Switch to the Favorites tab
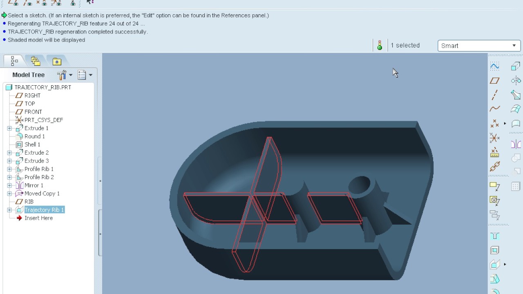The height and width of the screenshot is (294, 523). [x=57, y=62]
